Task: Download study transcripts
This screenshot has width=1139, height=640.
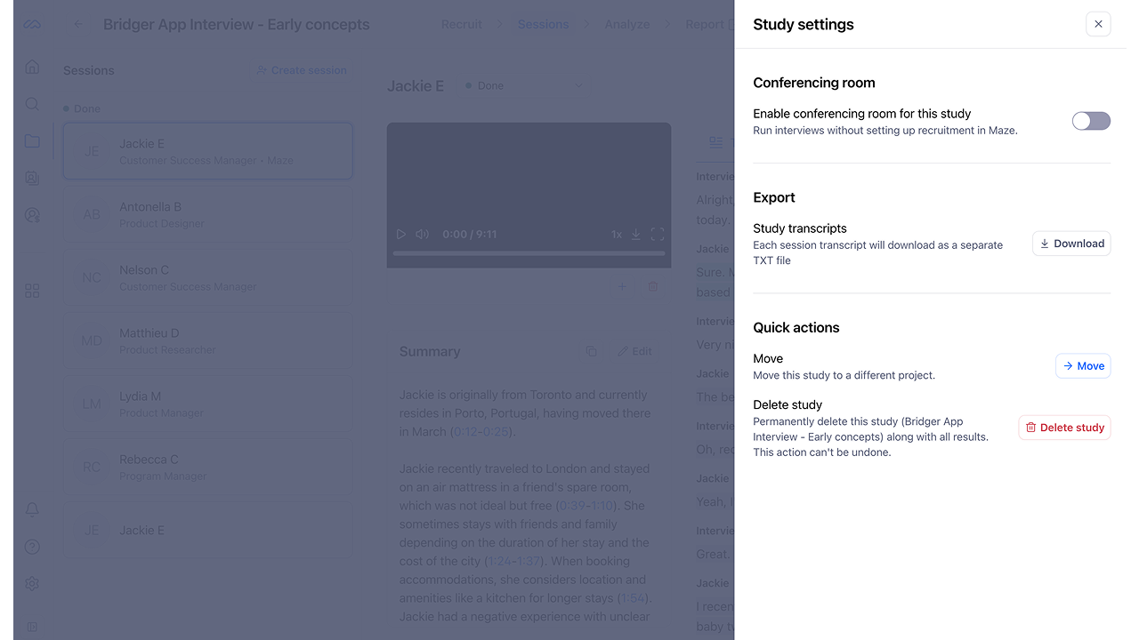Action: pyautogui.click(x=1071, y=244)
